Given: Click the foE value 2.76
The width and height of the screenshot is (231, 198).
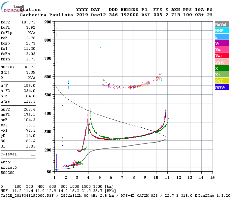Looking at the screenshot, I should point(31,38).
